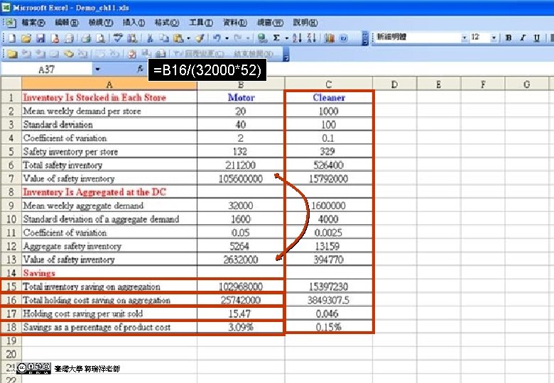The image size is (554, 383).
Task: Expand standard toolbar options chevron
Action: click(x=365, y=38)
